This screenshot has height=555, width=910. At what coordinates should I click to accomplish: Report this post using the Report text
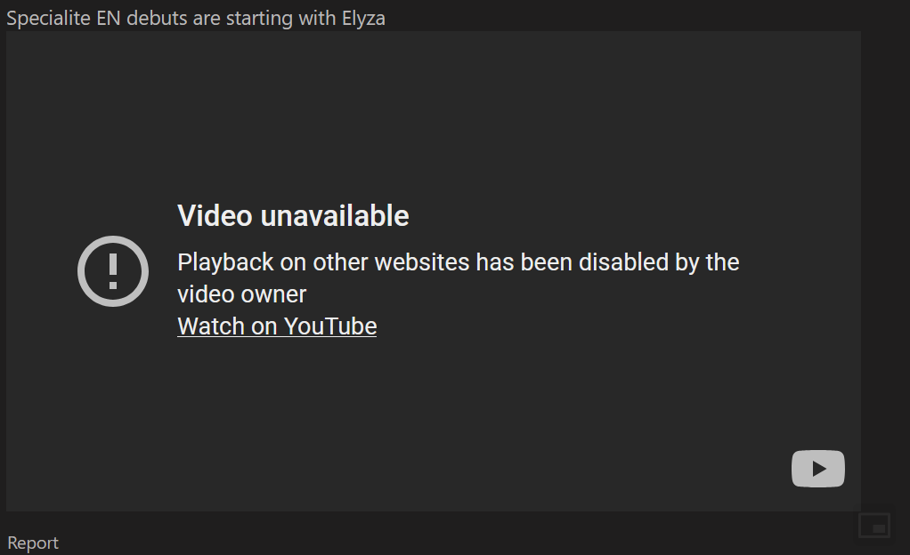pyautogui.click(x=33, y=543)
